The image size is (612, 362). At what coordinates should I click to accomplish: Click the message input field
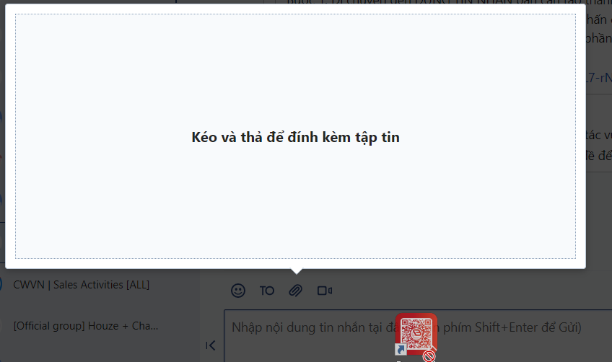(418, 336)
